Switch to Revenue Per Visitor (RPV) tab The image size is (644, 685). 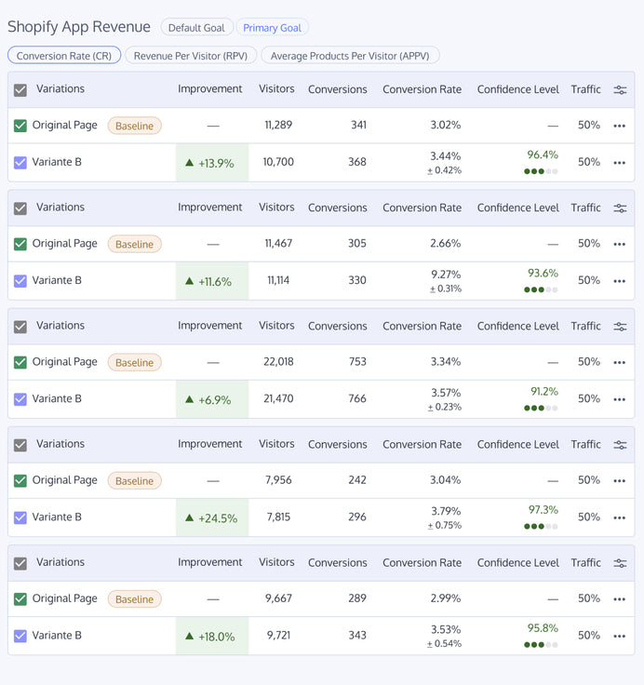191,56
